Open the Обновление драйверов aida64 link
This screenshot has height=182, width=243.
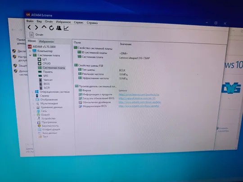point(140,102)
